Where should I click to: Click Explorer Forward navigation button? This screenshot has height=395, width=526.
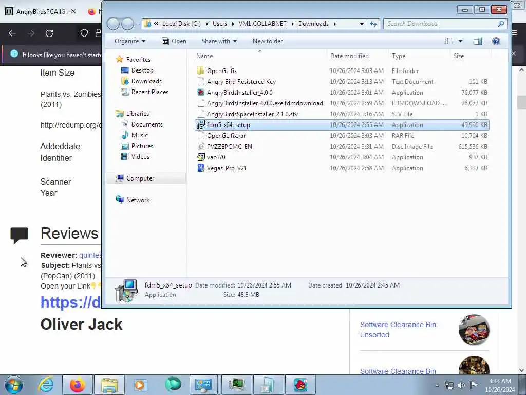point(128,24)
